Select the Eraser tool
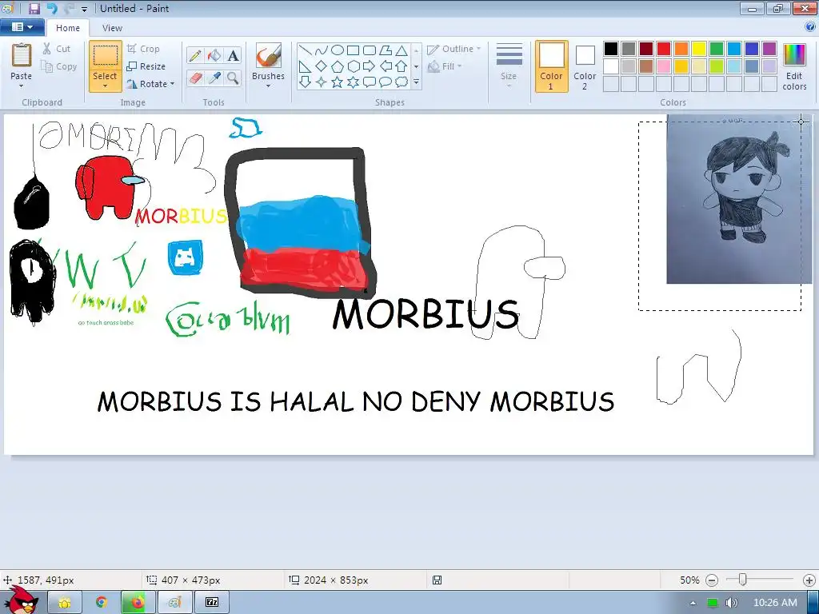Image resolution: width=819 pixels, height=614 pixels. [195, 78]
